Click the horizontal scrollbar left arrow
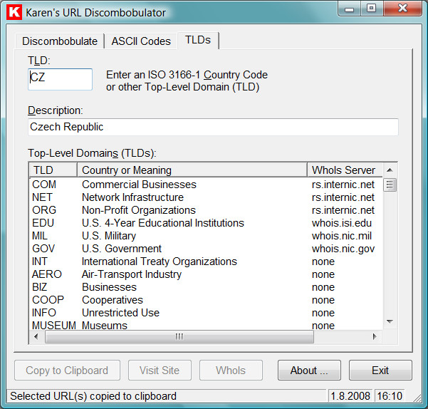 tap(36, 336)
